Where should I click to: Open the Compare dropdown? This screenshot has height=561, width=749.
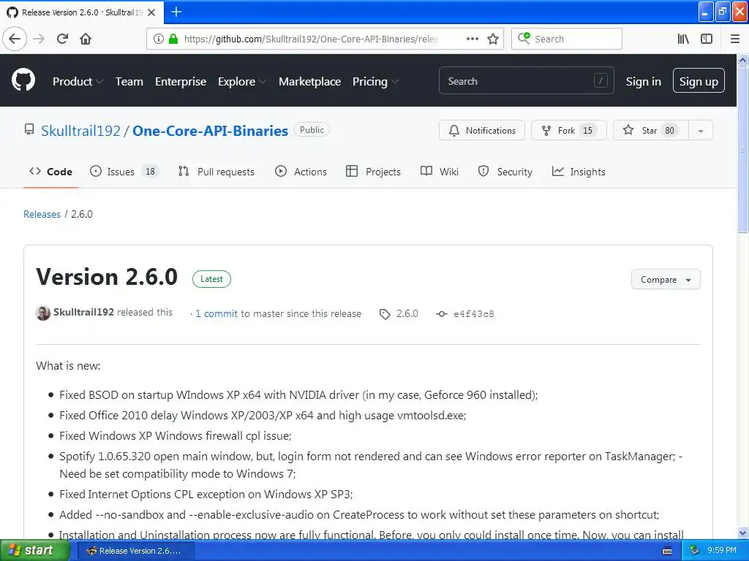[x=666, y=280]
